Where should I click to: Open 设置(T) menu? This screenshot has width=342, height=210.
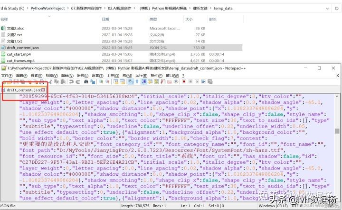pos(97,75)
